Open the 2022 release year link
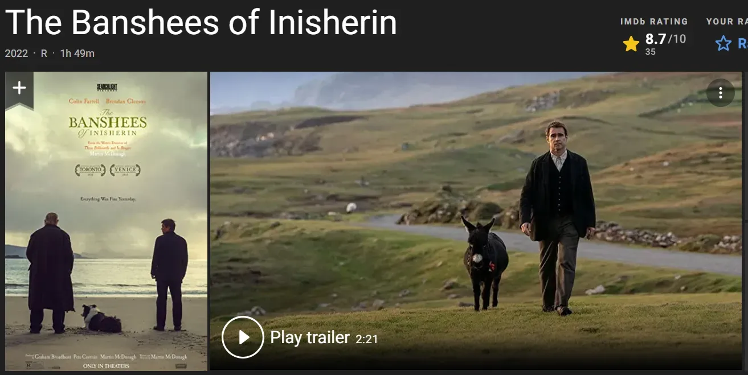 [x=17, y=53]
